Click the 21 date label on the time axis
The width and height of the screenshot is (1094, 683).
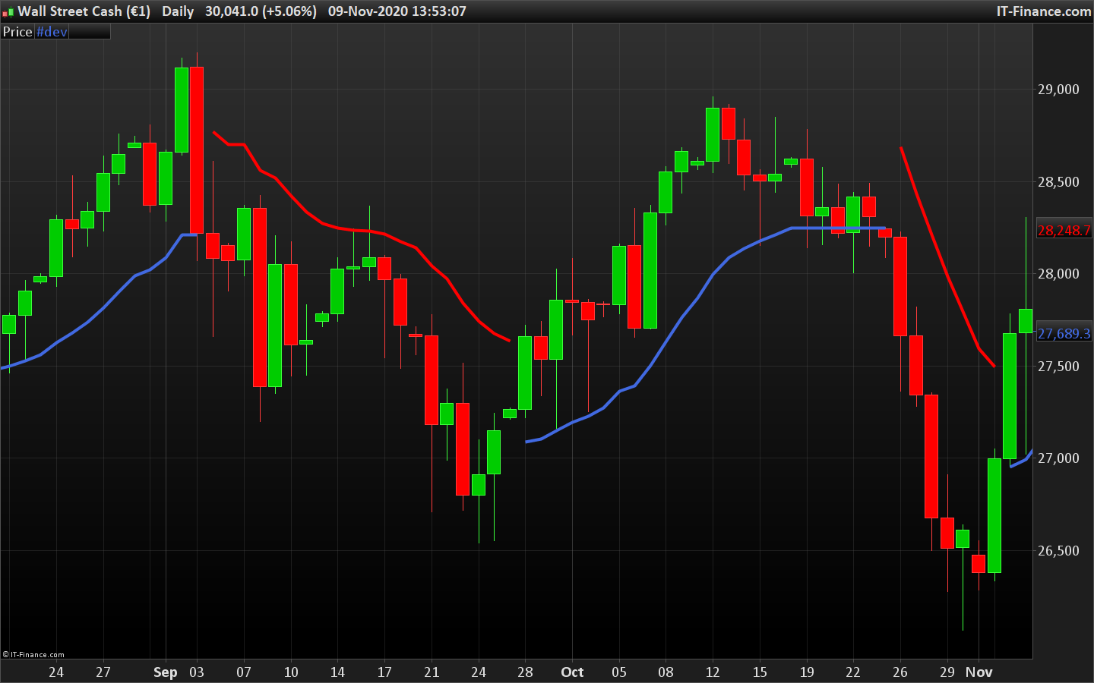point(432,672)
